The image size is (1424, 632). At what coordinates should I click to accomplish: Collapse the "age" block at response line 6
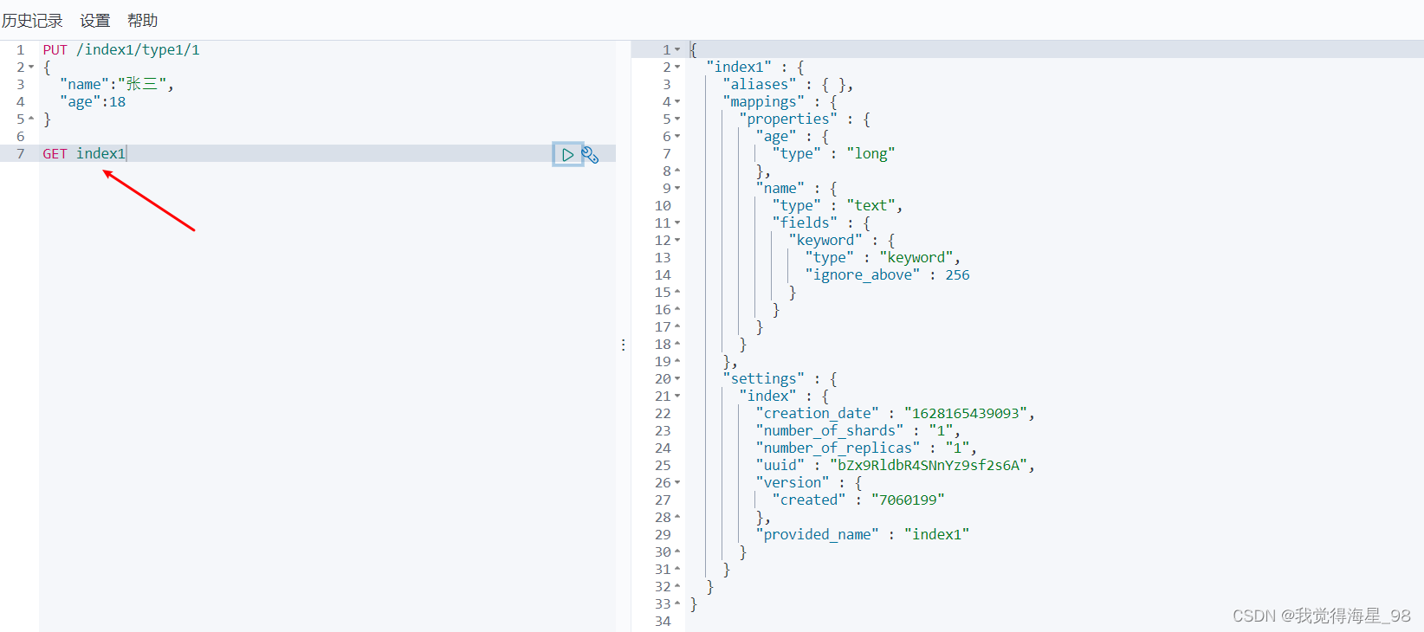click(x=677, y=136)
